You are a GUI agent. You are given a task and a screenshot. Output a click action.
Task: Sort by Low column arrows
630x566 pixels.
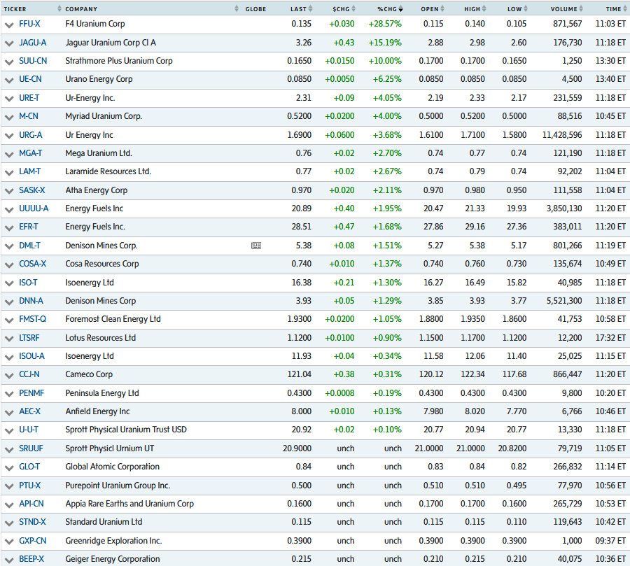pos(526,9)
